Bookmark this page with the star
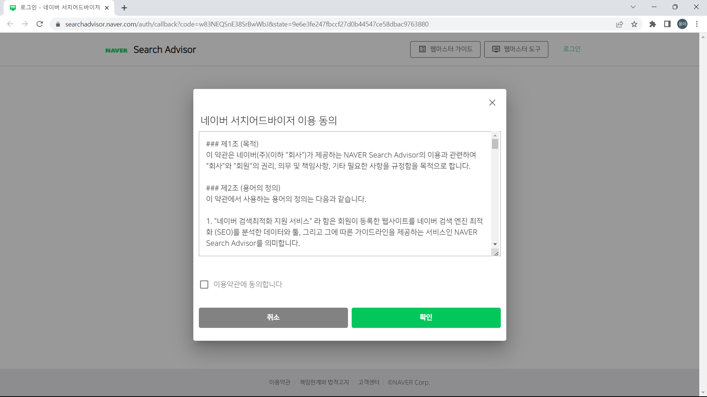This screenshot has height=397, width=707. click(x=634, y=24)
